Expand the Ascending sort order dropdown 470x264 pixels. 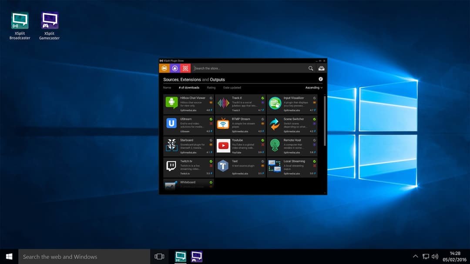[314, 87]
